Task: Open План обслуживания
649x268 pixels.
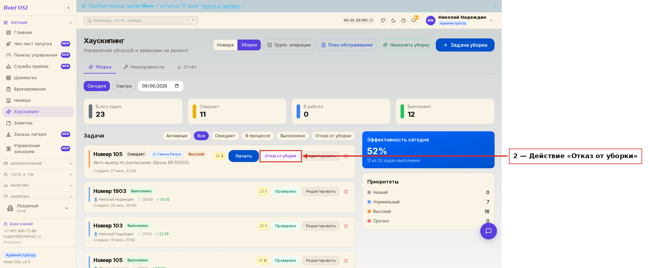Action: click(347, 45)
